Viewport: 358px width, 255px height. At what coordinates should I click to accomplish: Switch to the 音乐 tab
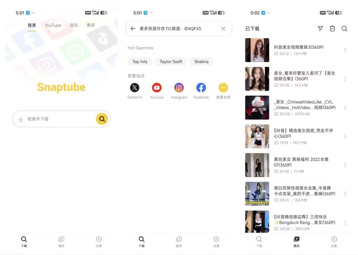coord(74,25)
